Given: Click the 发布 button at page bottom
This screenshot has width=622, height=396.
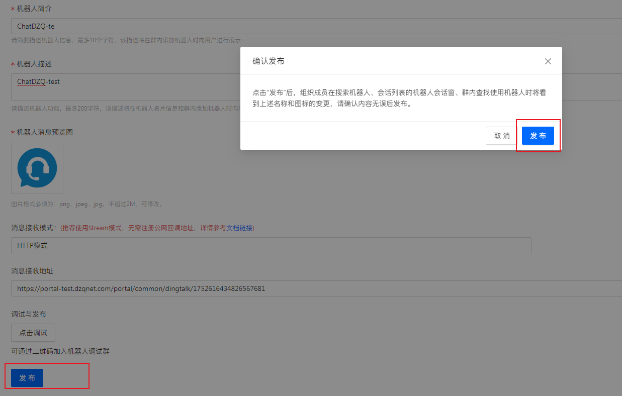Looking at the screenshot, I should coord(27,378).
